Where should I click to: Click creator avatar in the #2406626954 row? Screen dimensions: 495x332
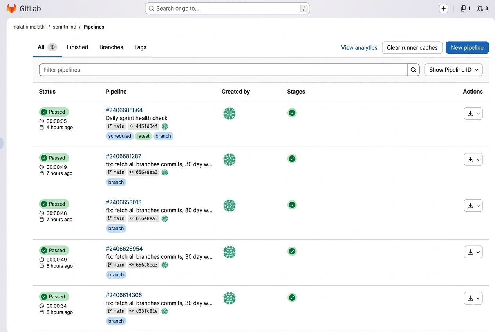tap(229, 252)
